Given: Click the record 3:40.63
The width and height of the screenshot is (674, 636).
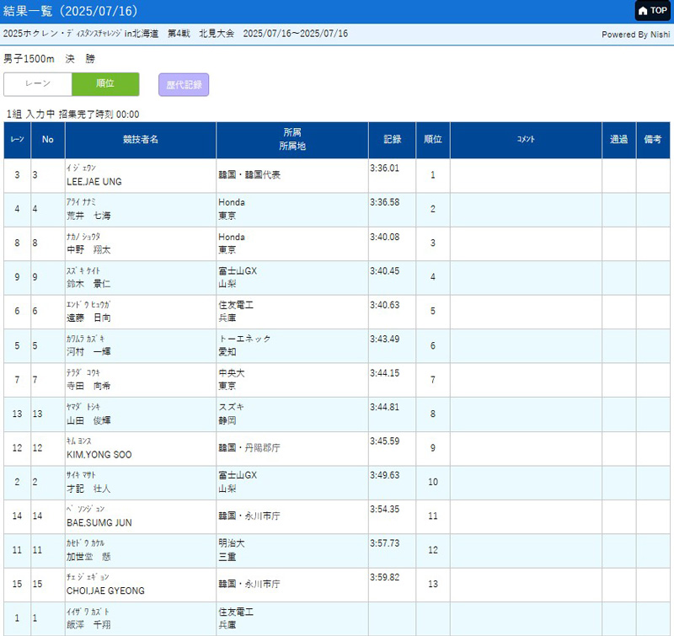Looking at the screenshot, I should [385, 305].
